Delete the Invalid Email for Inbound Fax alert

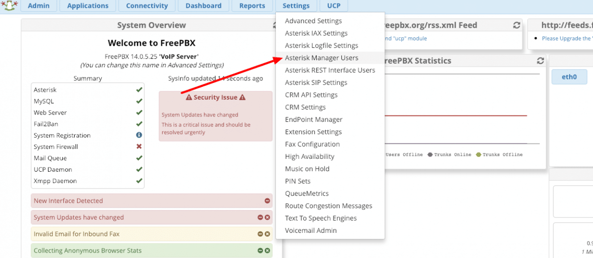pyautogui.click(x=267, y=234)
